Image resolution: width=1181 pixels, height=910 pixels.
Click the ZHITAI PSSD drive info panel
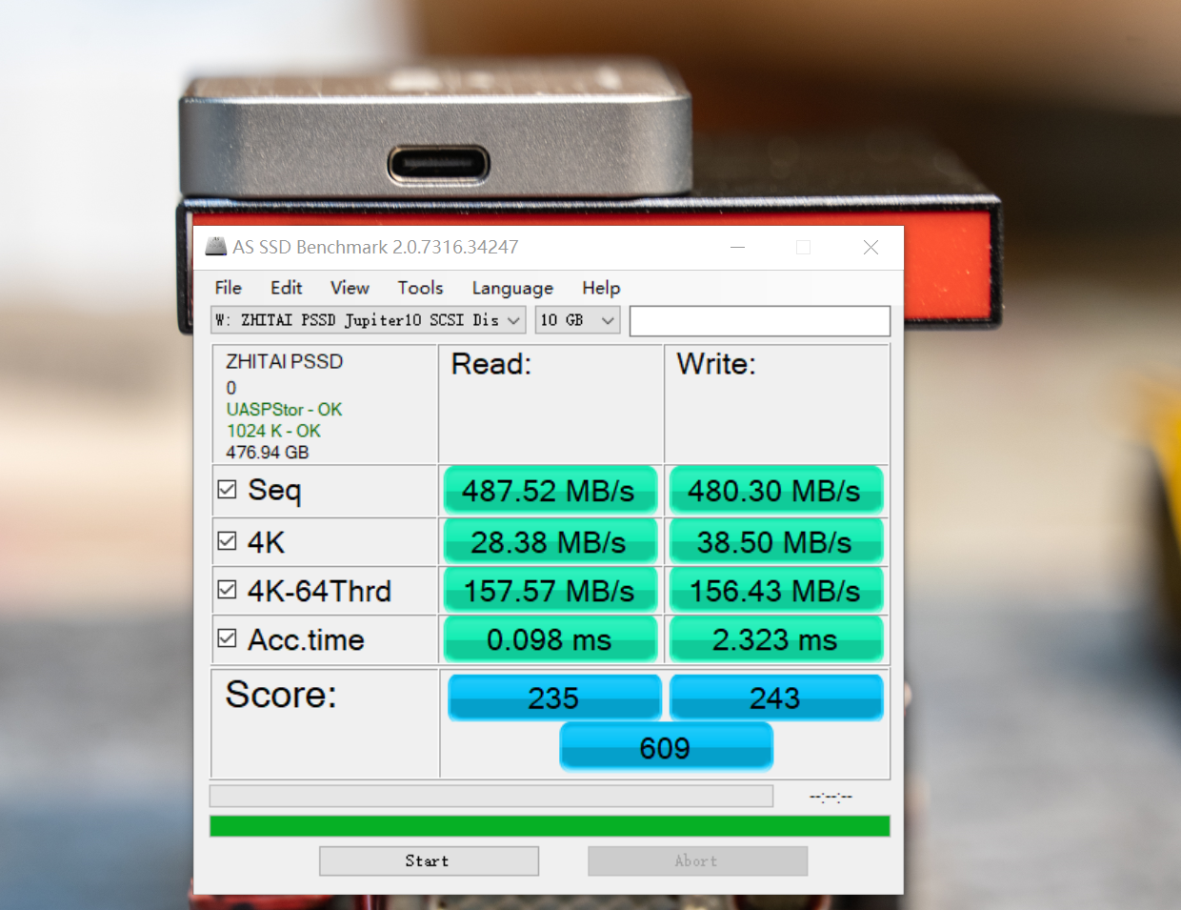pos(324,405)
